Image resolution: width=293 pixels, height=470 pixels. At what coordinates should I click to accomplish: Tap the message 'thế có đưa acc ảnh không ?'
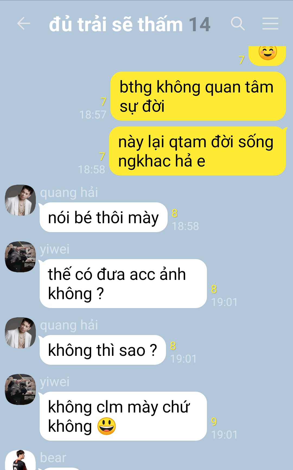(123, 283)
